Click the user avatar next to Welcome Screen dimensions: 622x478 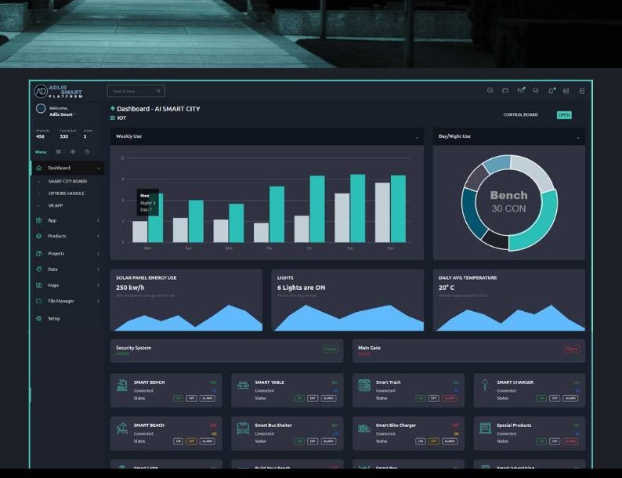point(41,109)
